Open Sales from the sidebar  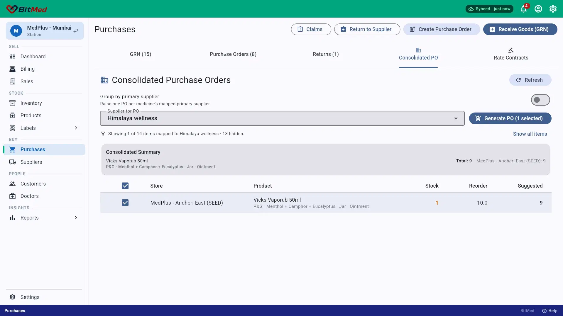click(x=45, y=81)
